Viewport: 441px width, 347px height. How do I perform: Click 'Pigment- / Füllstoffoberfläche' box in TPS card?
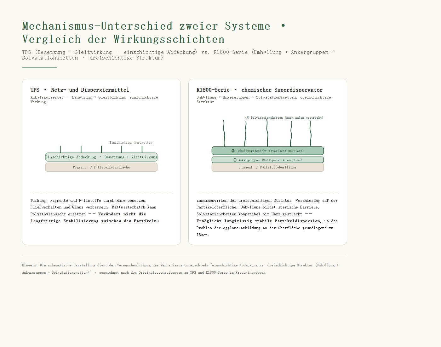pyautogui.click(x=101, y=167)
